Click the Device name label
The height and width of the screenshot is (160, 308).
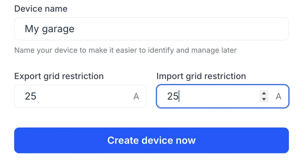coord(41,9)
